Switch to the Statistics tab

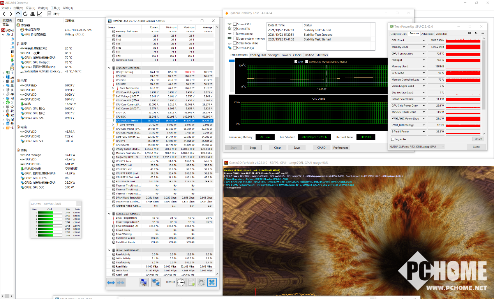(322, 55)
